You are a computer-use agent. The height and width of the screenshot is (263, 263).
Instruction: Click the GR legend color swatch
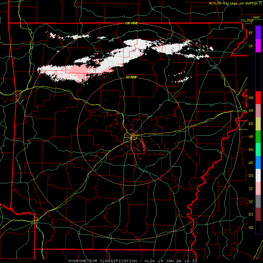click(x=258, y=110)
